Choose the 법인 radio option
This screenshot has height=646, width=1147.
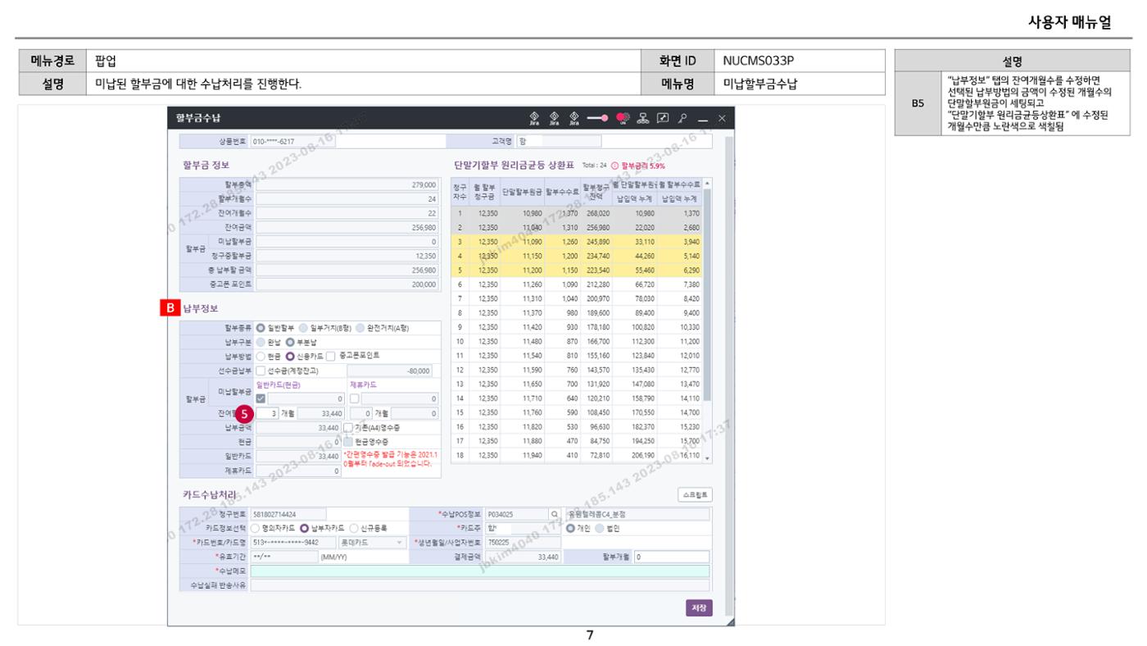[600, 528]
